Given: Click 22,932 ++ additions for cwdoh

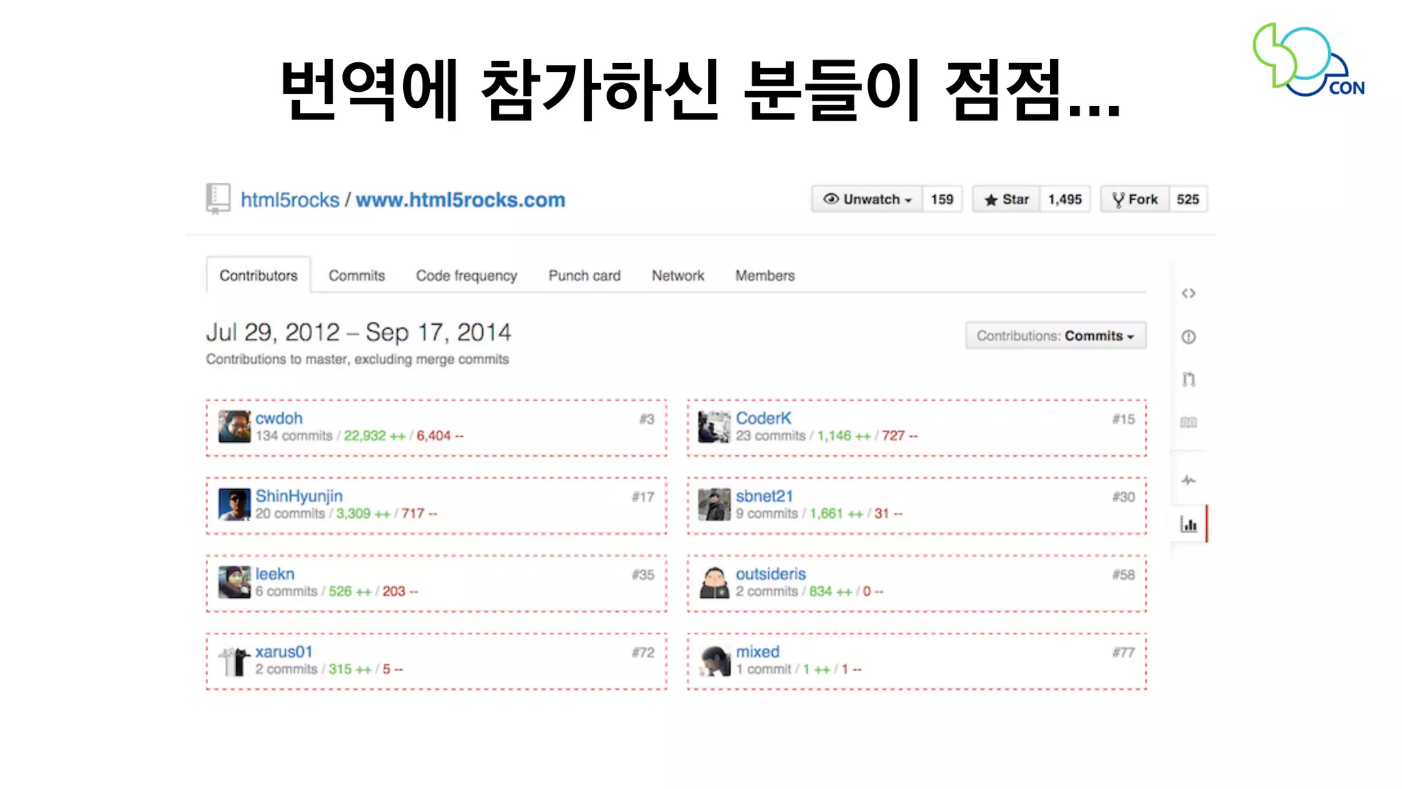Looking at the screenshot, I should tap(374, 436).
